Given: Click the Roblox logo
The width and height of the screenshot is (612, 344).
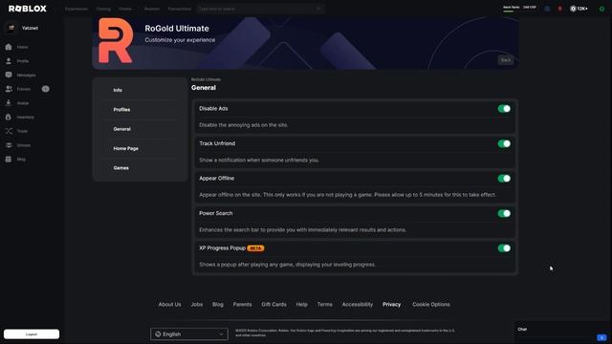Looking at the screenshot, I should pyautogui.click(x=28, y=9).
